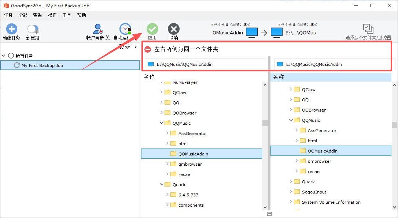Expand System Volume Information in right tree
This screenshot has height=218, width=398.
(x=291, y=202)
